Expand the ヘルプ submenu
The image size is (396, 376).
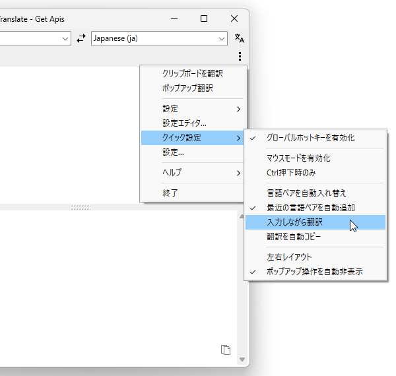(192, 173)
